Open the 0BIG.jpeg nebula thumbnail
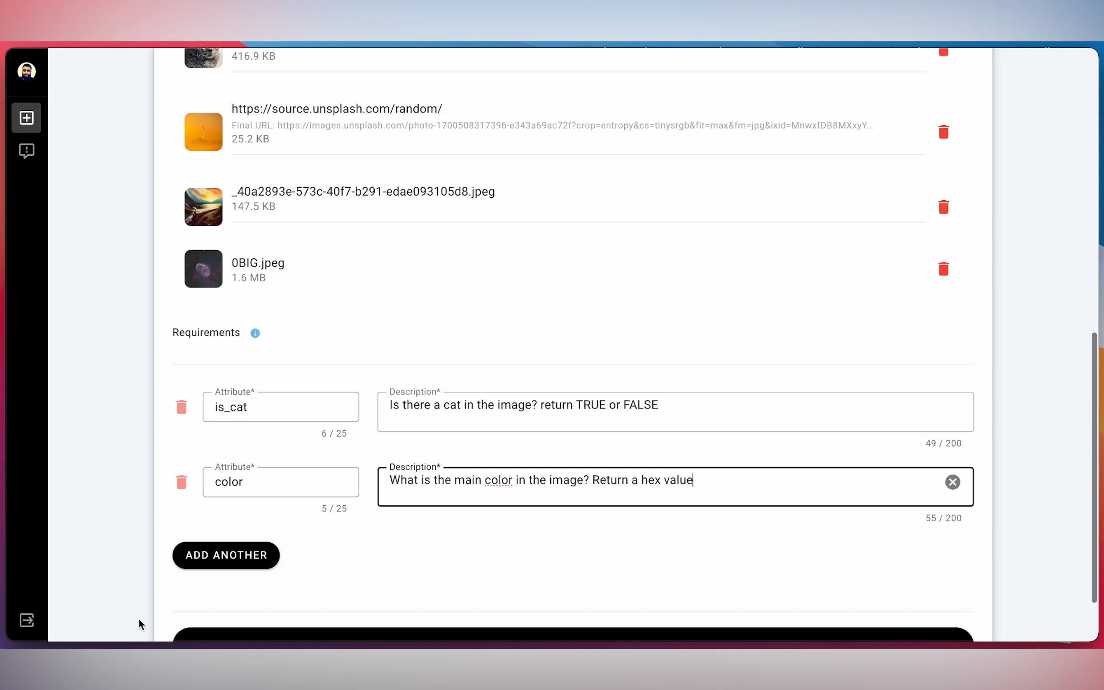 coord(203,269)
